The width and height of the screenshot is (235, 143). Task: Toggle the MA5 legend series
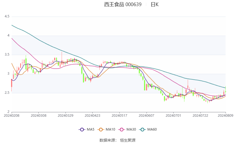pos(87,129)
